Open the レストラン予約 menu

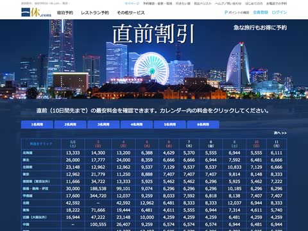(x=95, y=13)
